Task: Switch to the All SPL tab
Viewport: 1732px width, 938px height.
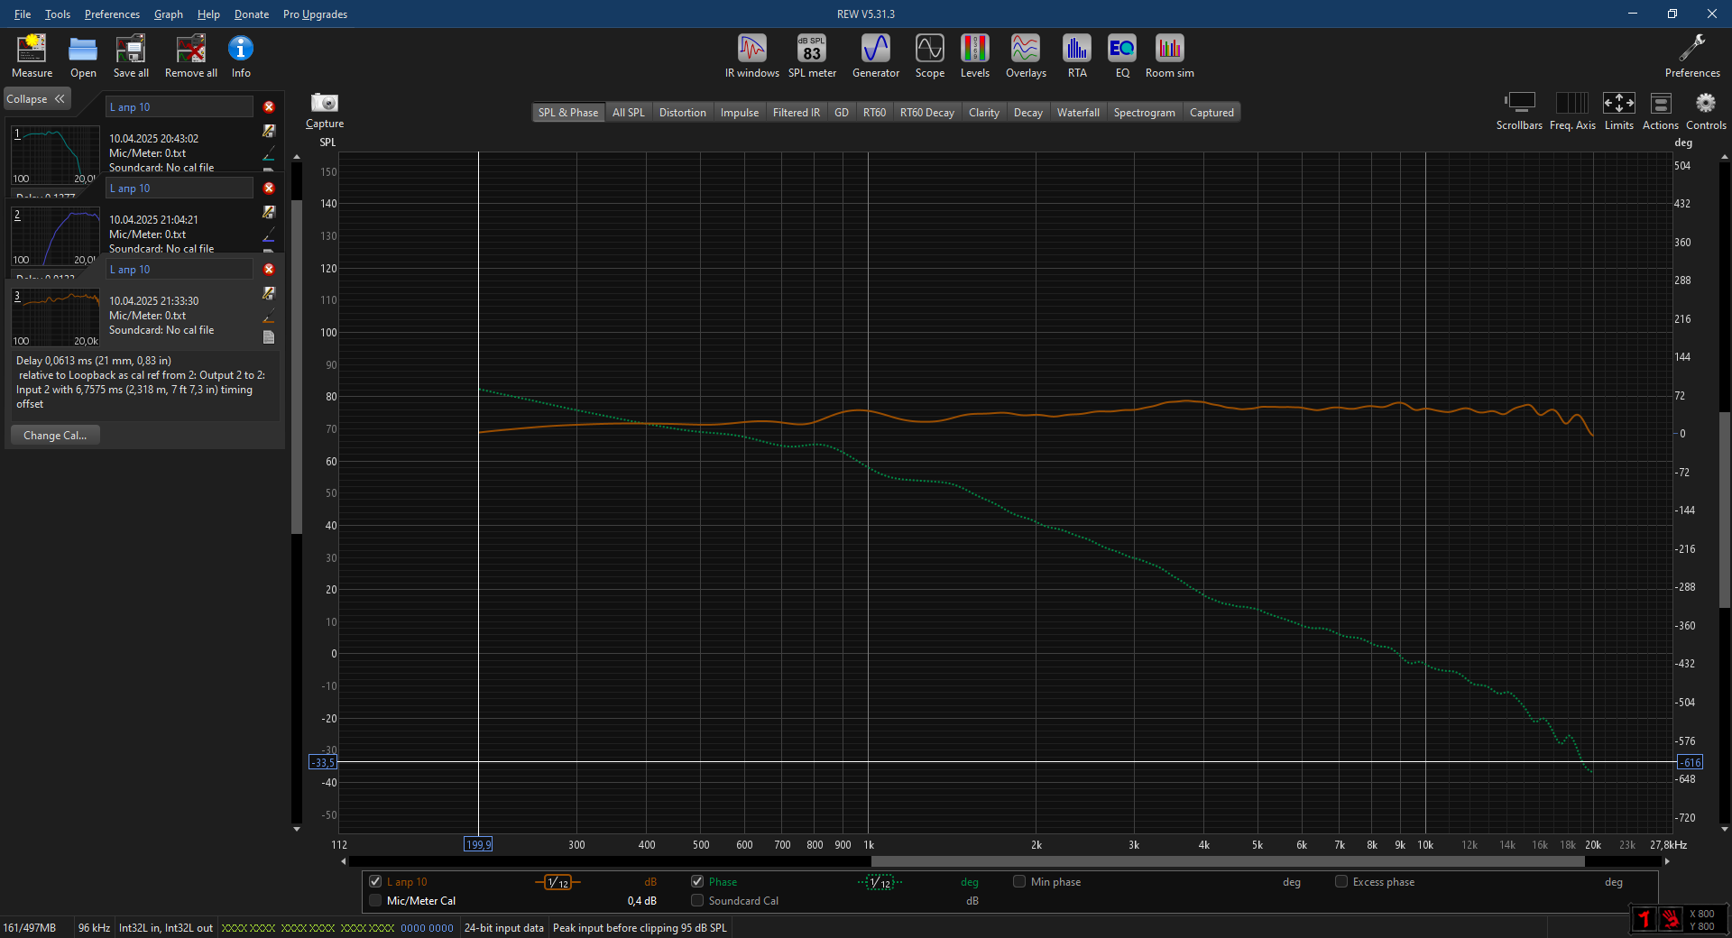Action: click(629, 112)
